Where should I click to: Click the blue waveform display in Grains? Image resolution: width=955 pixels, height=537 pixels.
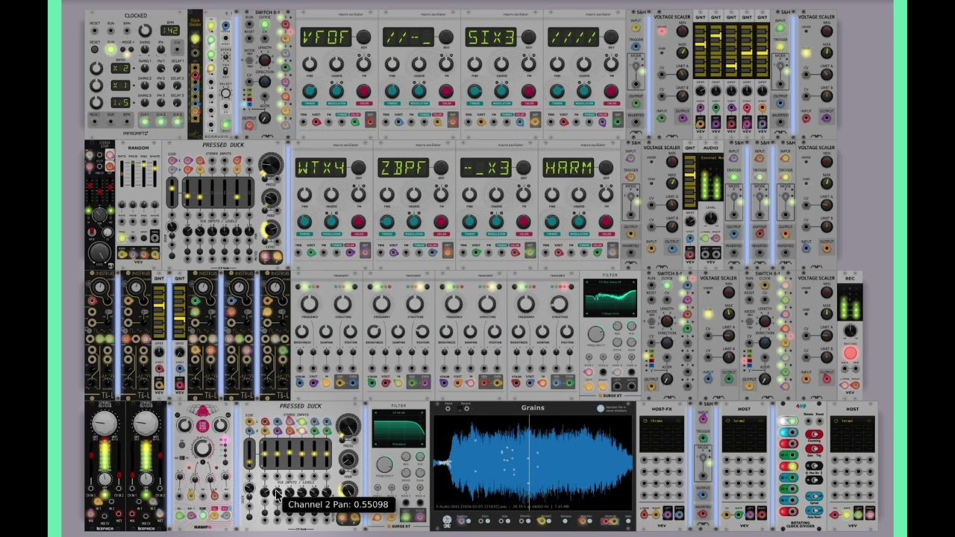point(532,462)
